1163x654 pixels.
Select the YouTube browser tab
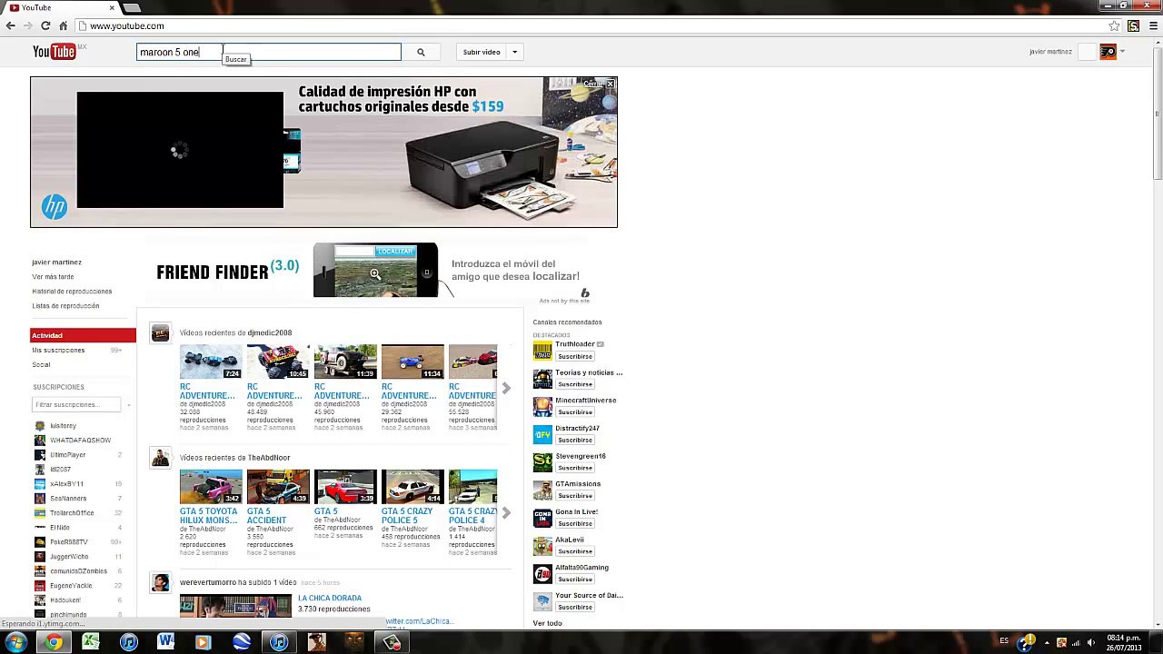tap(60, 7)
